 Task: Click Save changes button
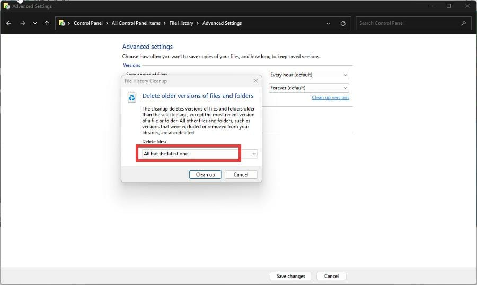(290, 276)
